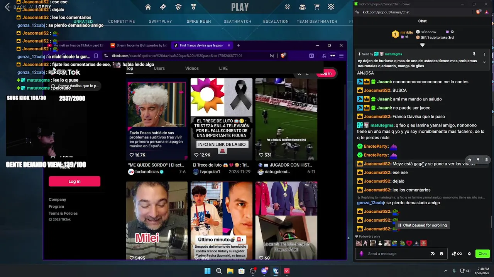
Task: Send message with green Chat button
Action: [482, 254]
